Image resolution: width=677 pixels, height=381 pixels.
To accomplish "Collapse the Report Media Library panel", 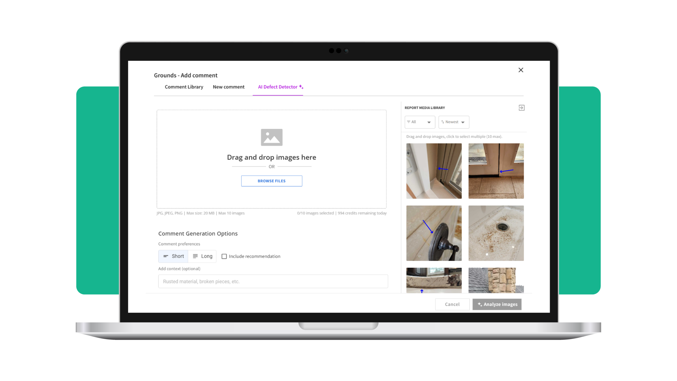I will click(x=521, y=108).
